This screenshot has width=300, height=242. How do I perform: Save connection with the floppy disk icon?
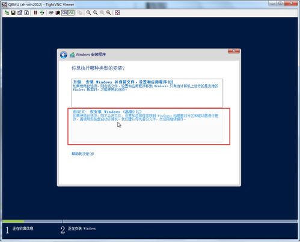click(13, 13)
